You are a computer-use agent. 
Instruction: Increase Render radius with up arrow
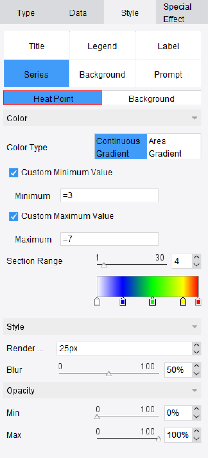coord(197,345)
